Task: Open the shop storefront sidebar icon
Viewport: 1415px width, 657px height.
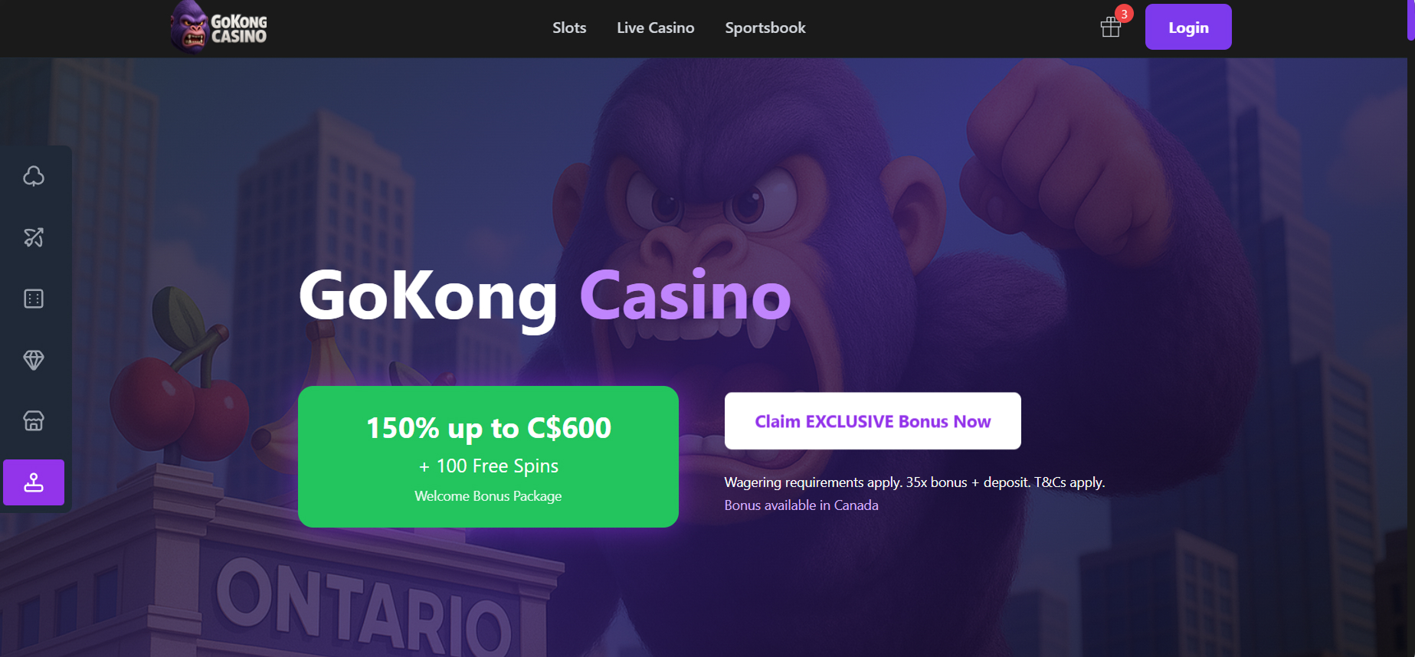Action: click(34, 421)
